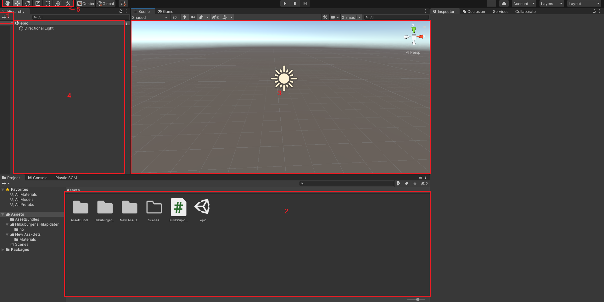Switch to the Game tab
Screen dimensions: 604x302
(165, 12)
